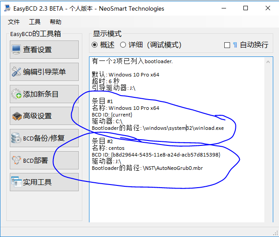The width and height of the screenshot is (279, 237).
Task: Open the 查看设置 panel
Action: click(x=44, y=50)
